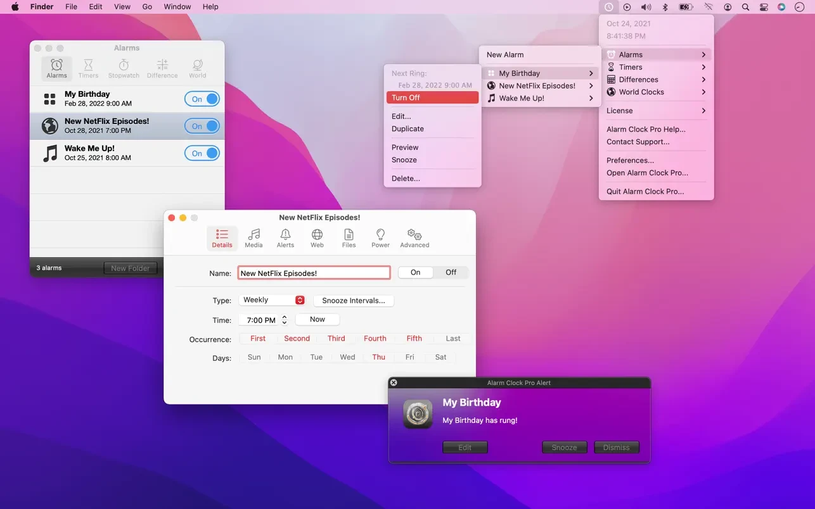The image size is (815, 509).
Task: Open Preferences from the status menu
Action: [x=629, y=160]
